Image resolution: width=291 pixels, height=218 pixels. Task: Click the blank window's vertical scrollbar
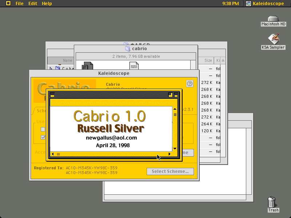pos(248,161)
